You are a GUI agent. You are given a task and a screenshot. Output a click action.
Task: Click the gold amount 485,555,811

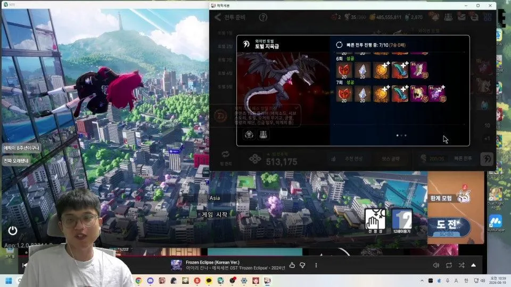tap(389, 17)
